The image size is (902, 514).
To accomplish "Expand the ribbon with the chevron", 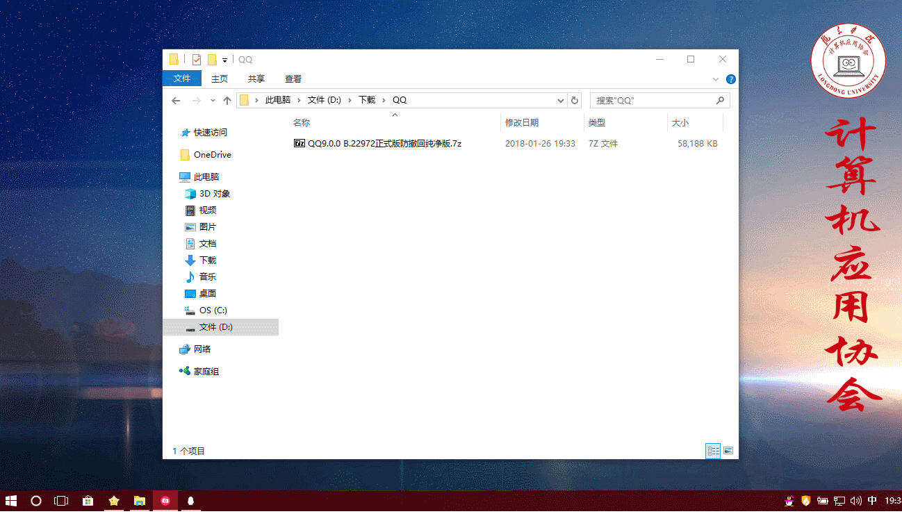I will tap(716, 79).
